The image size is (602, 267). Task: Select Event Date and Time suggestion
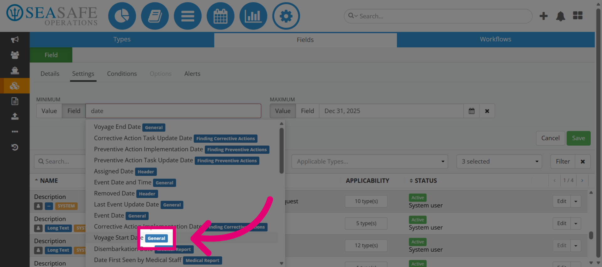(x=182, y=183)
